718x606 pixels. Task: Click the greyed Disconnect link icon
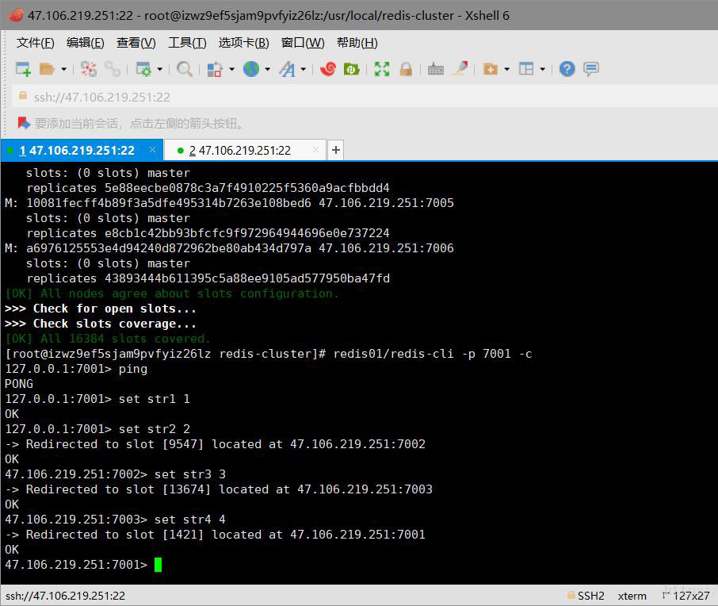click(113, 69)
